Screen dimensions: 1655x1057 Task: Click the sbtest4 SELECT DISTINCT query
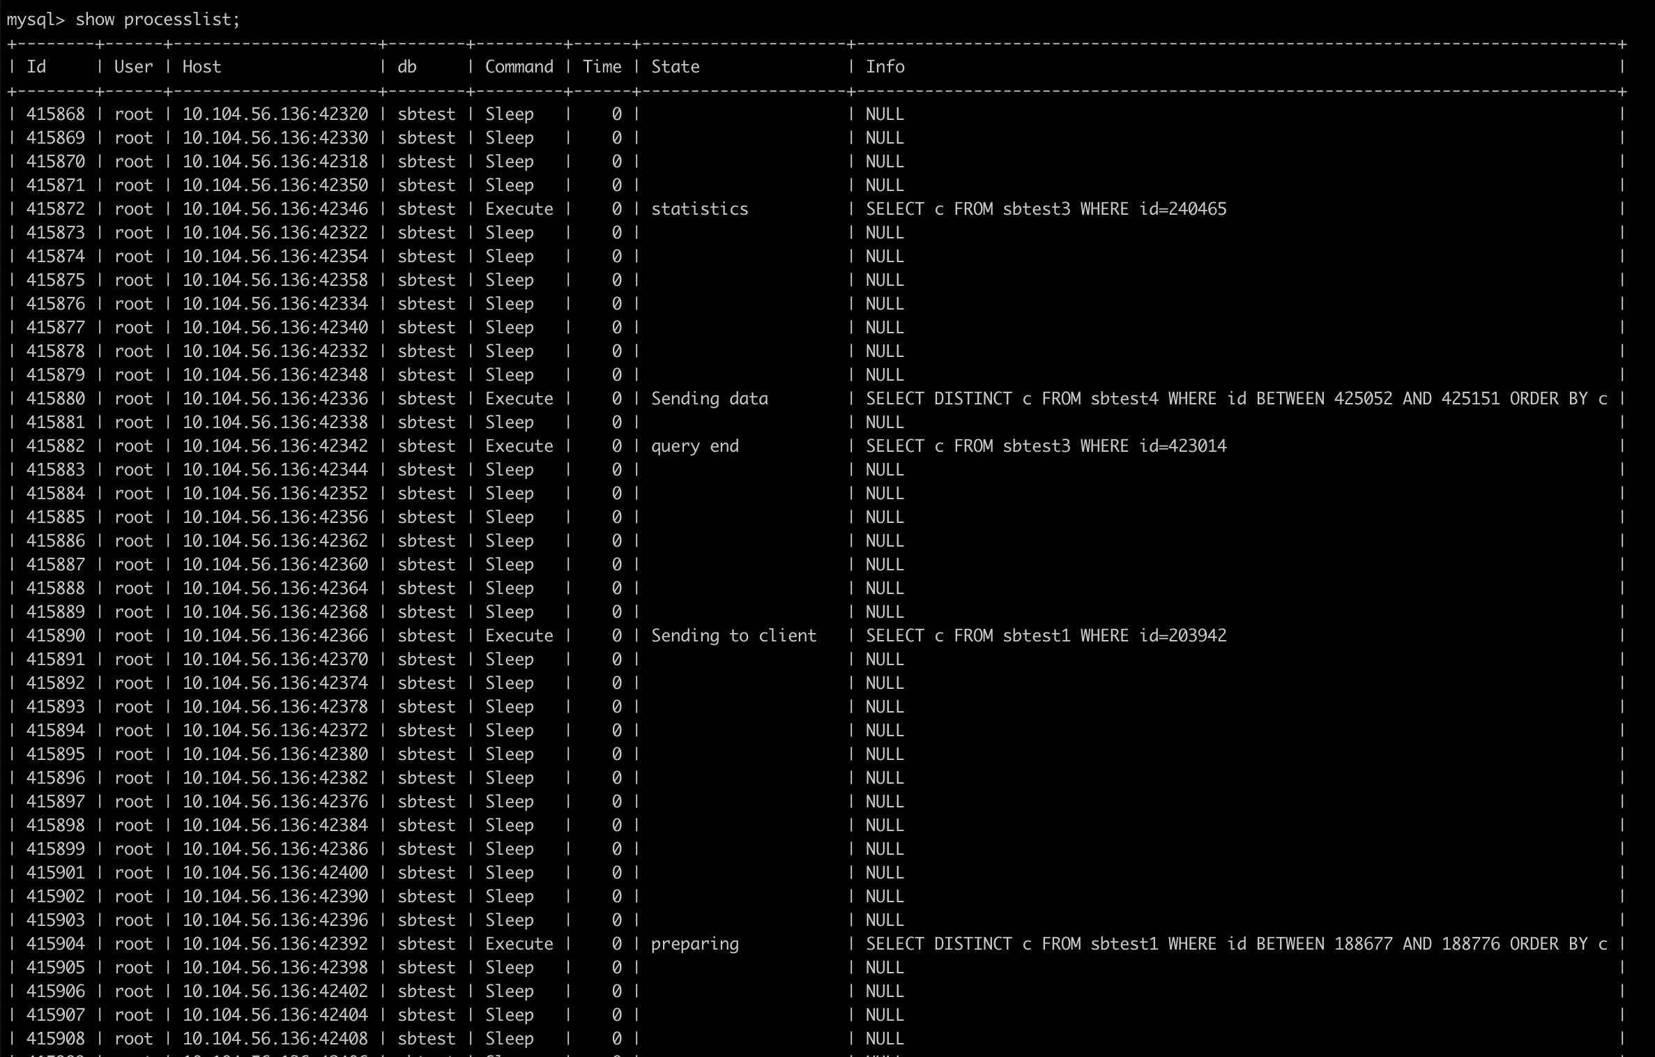point(1236,399)
